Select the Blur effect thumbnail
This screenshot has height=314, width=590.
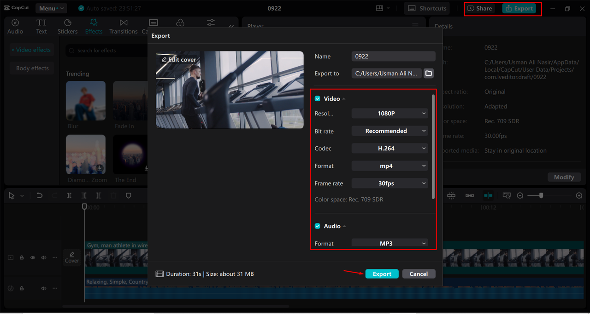(x=86, y=101)
